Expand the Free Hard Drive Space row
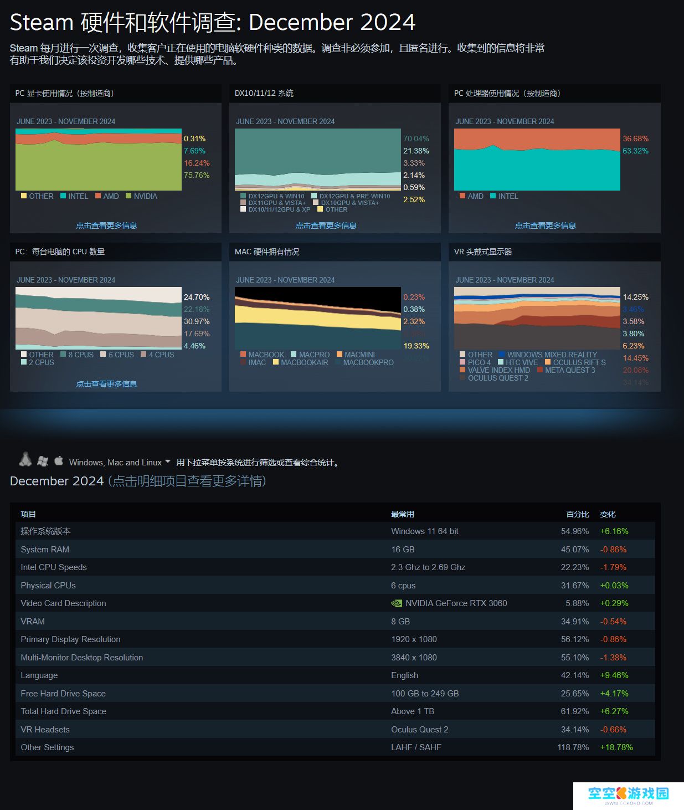The height and width of the screenshot is (810, 684). (x=335, y=693)
